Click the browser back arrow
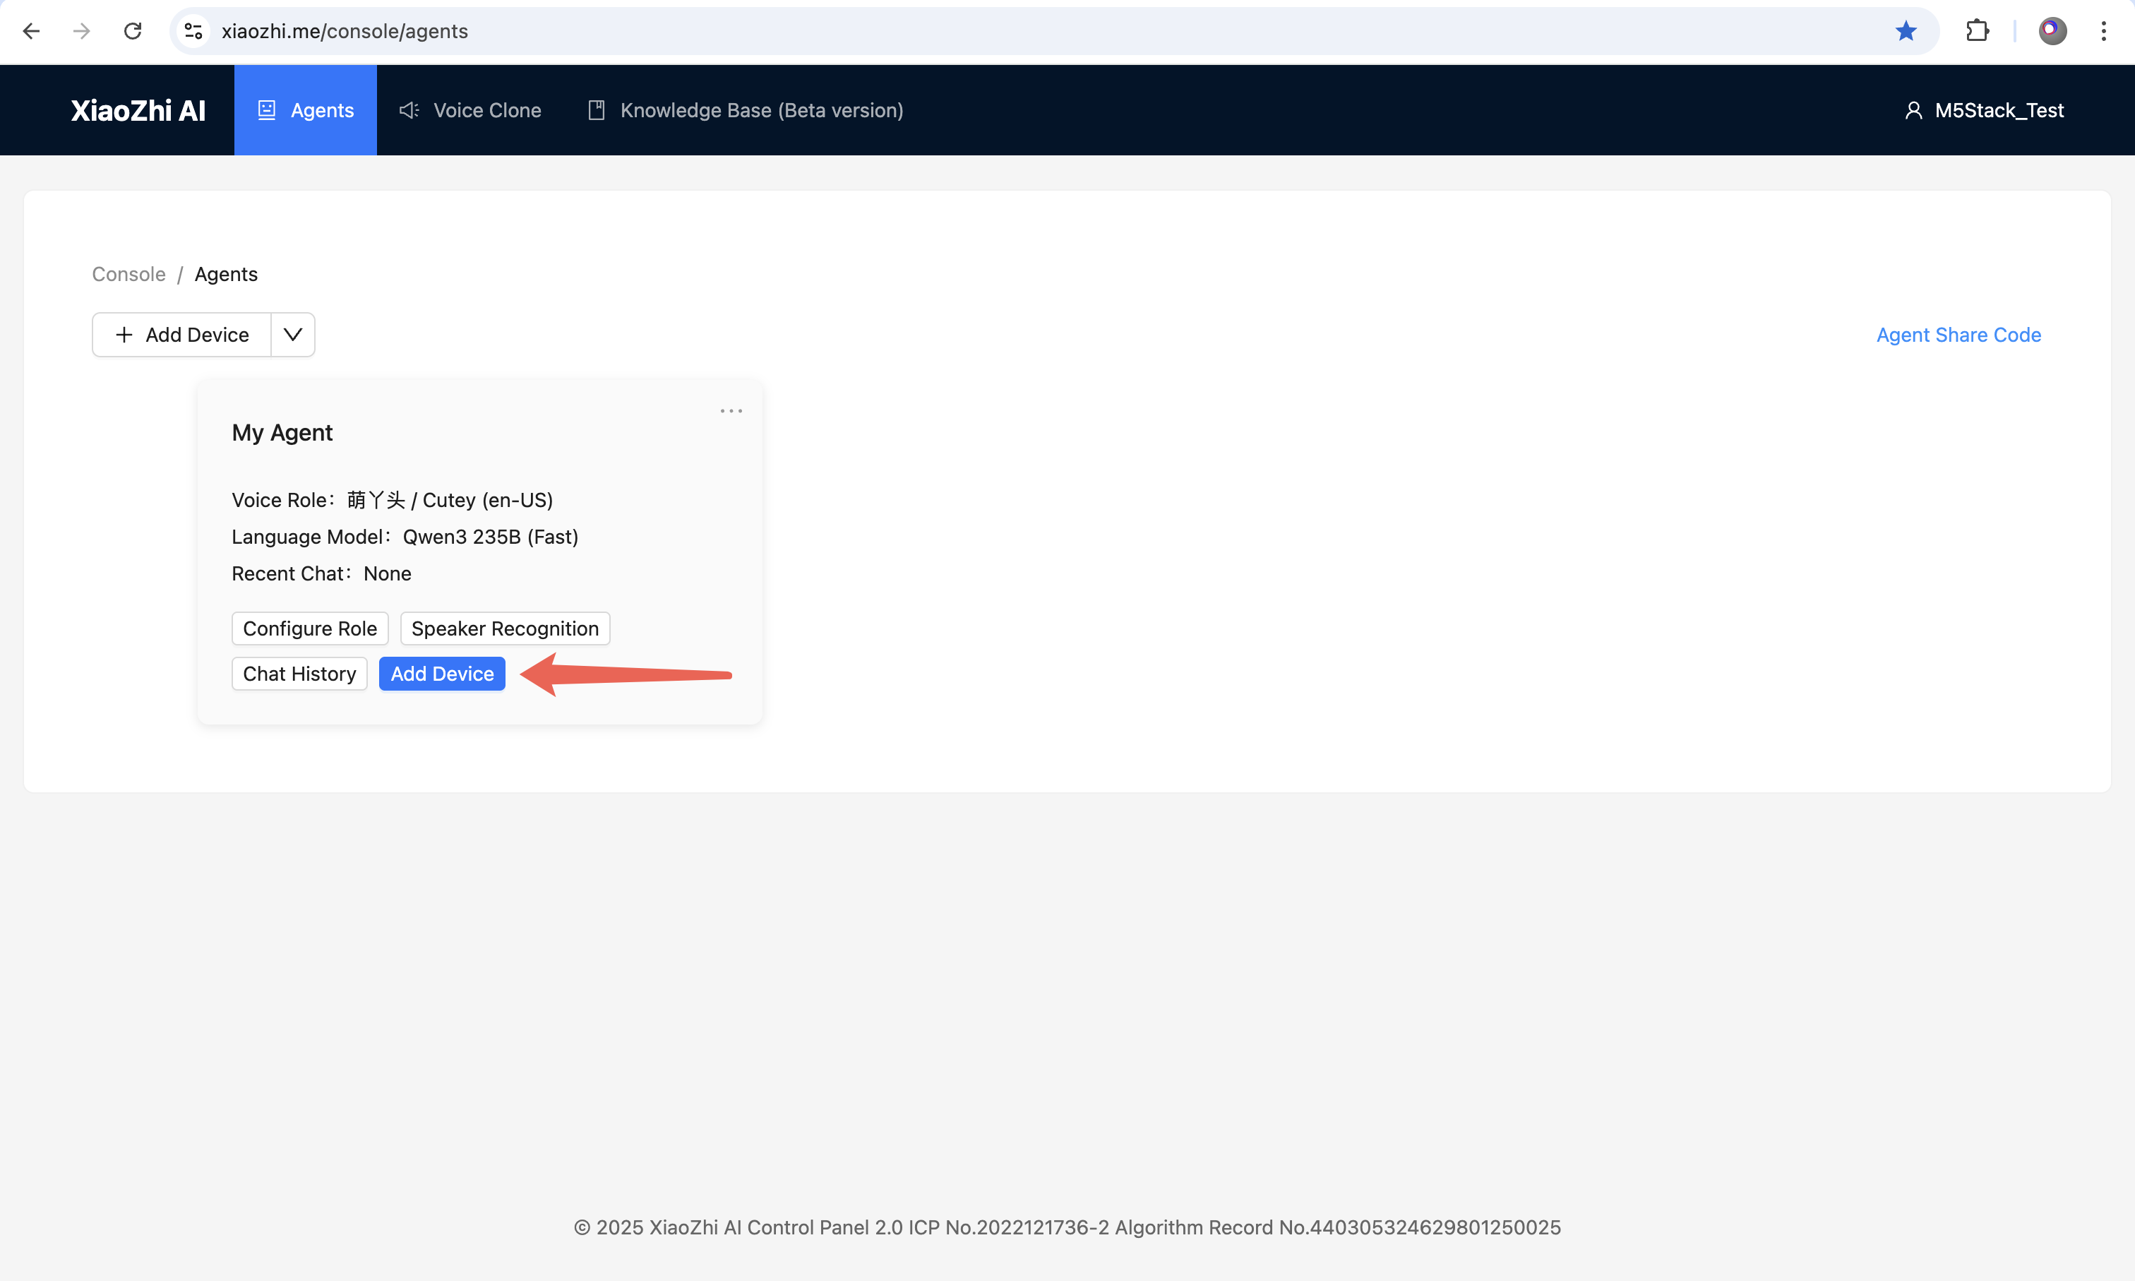 tap(32, 32)
